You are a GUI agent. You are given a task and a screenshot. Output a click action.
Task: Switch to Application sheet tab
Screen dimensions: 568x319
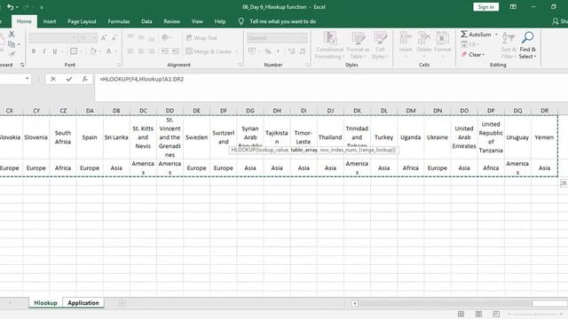click(x=83, y=303)
